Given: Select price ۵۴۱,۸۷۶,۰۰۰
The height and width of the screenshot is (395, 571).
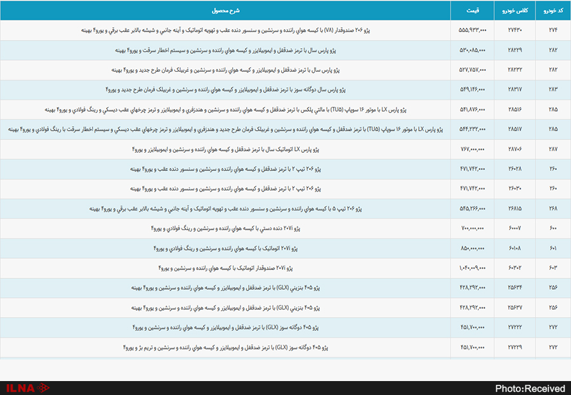Looking at the screenshot, I should point(472,110).
